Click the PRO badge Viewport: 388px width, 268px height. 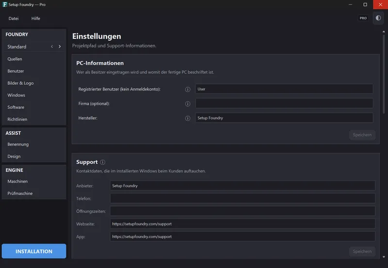tap(363, 18)
